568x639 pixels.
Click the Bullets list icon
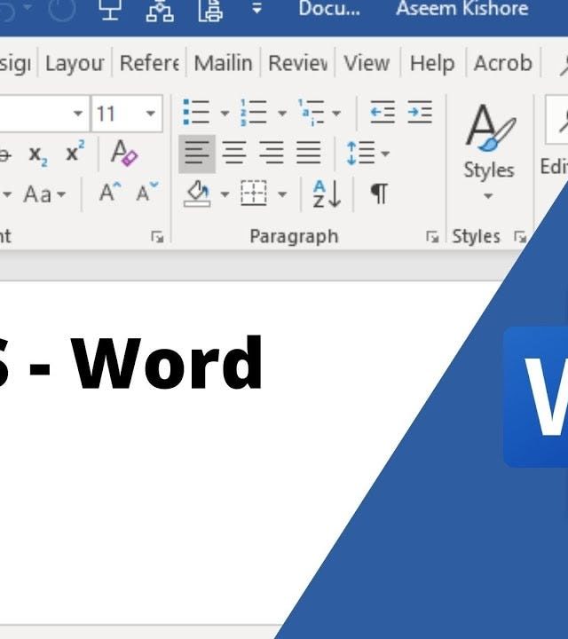tap(196, 112)
